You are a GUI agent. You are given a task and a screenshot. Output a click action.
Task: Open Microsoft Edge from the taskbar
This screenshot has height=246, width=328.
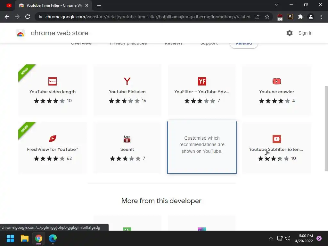(x=53, y=238)
